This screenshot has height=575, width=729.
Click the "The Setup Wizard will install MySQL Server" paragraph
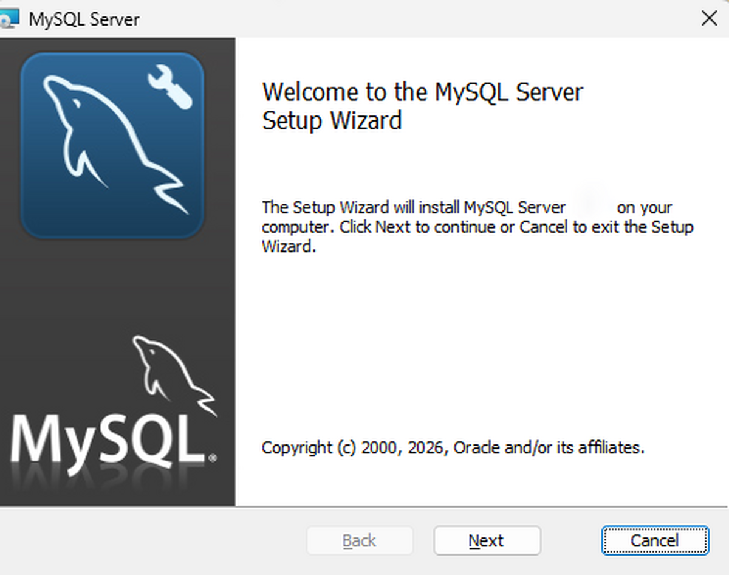477,227
